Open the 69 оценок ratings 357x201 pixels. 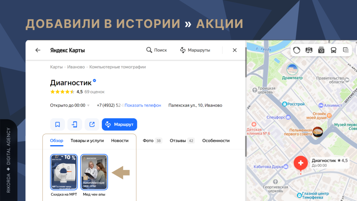pos(94,92)
